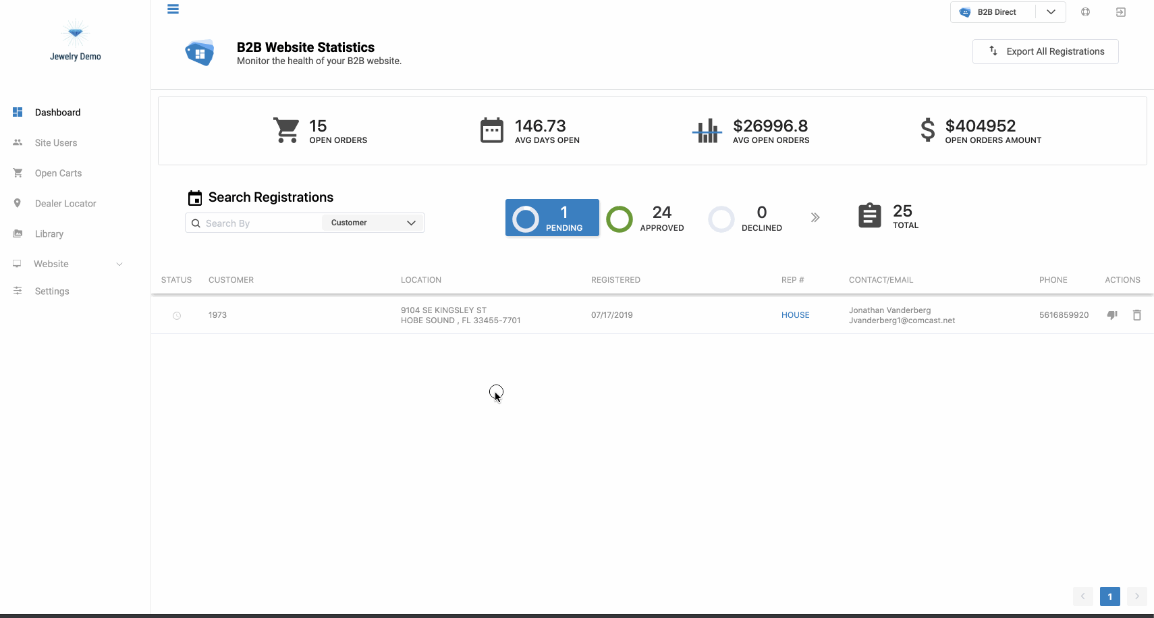
Task: Select the Pending registrations filter
Action: 552,218
